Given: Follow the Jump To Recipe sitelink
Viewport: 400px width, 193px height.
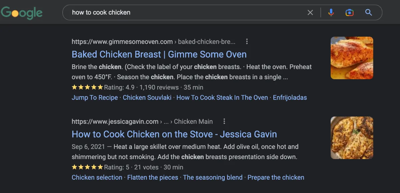Looking at the screenshot, I should pos(95,97).
